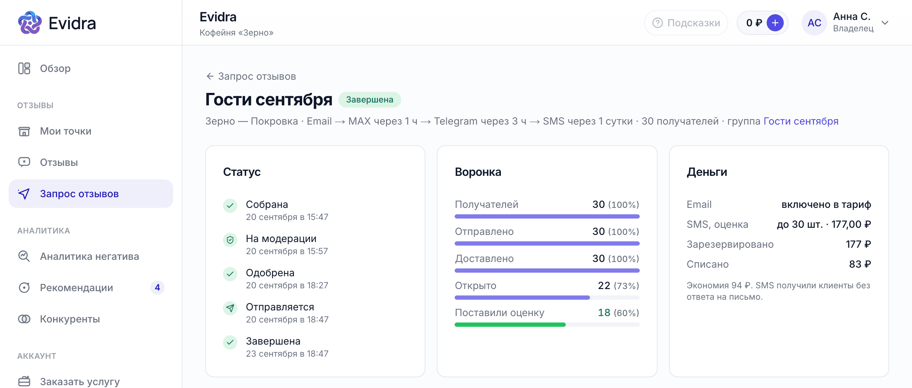This screenshot has width=912, height=388.
Task: Open the Обзор dashboard icon
Action: 24,68
